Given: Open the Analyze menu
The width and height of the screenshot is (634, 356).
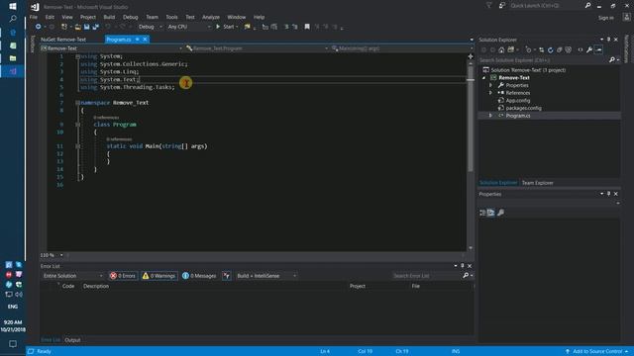Looking at the screenshot, I should point(211,17).
